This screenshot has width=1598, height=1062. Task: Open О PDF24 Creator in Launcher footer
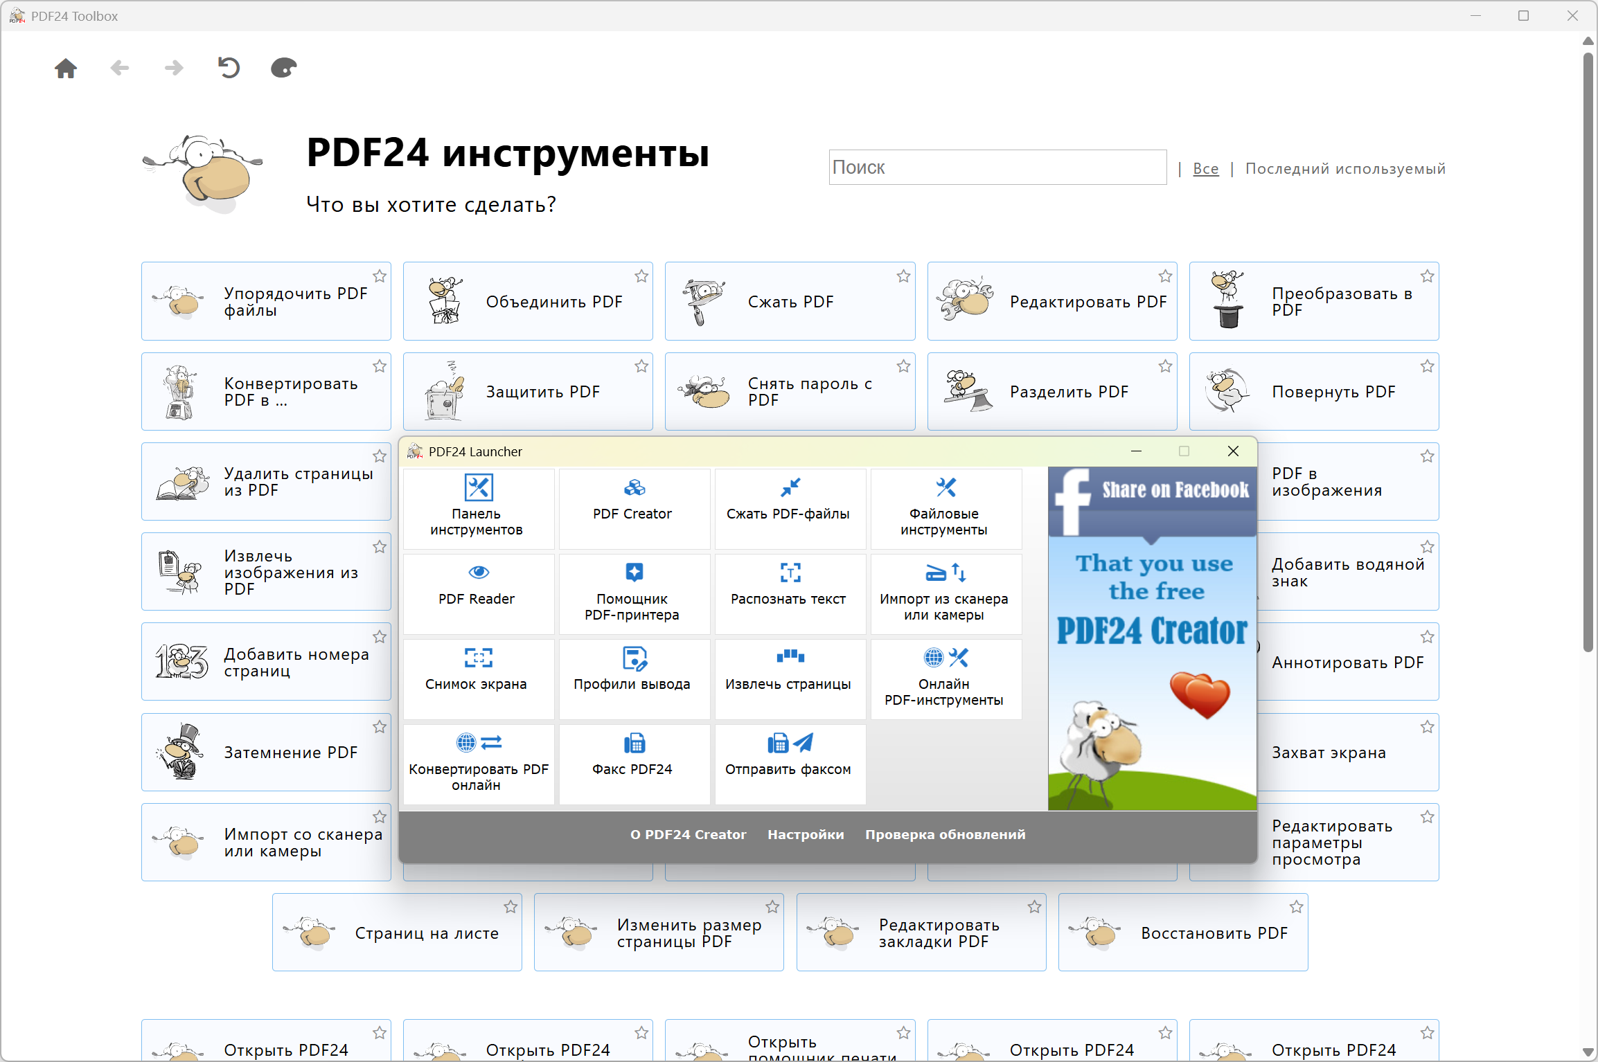click(689, 834)
